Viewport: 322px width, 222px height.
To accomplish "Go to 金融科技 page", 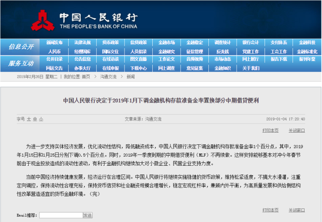I will tap(307, 43).
